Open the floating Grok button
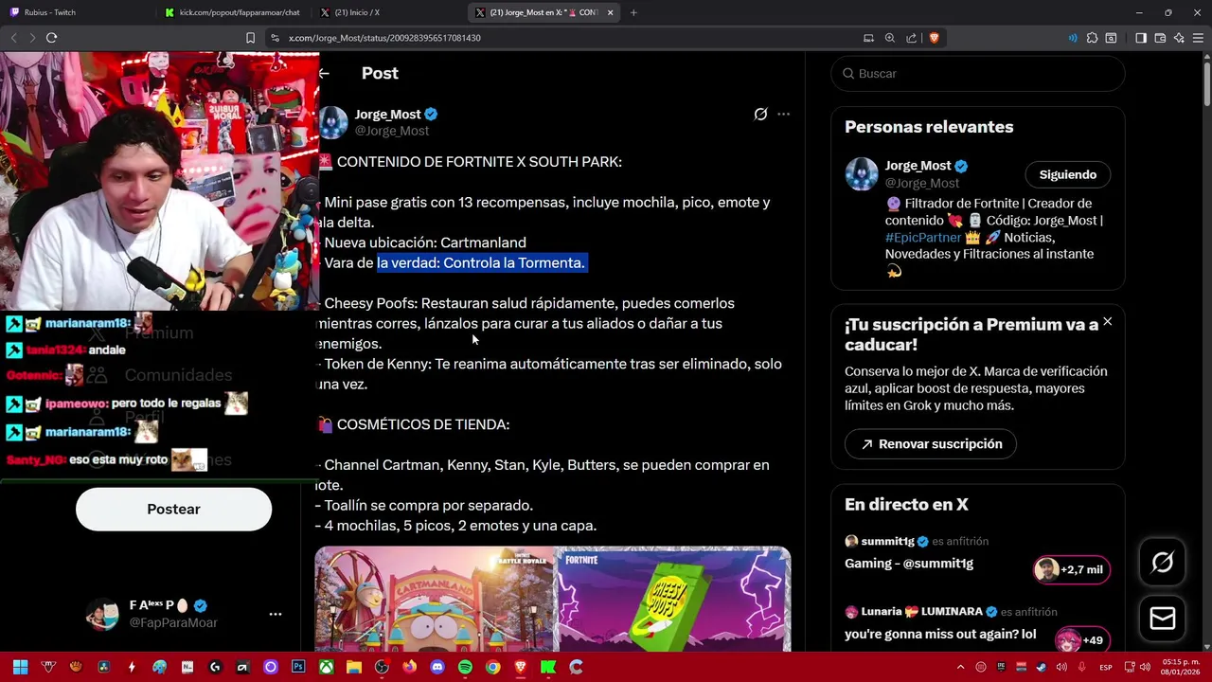Screen dimensions: 1212x682 click(1163, 563)
